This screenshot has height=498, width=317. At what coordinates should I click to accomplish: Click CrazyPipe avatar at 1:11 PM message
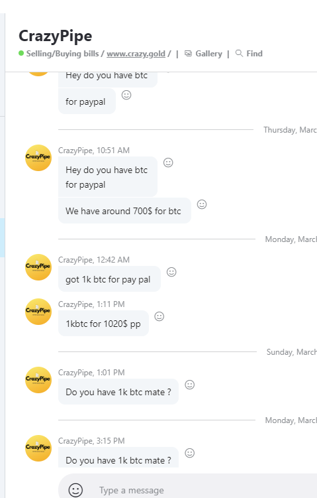[x=38, y=312]
